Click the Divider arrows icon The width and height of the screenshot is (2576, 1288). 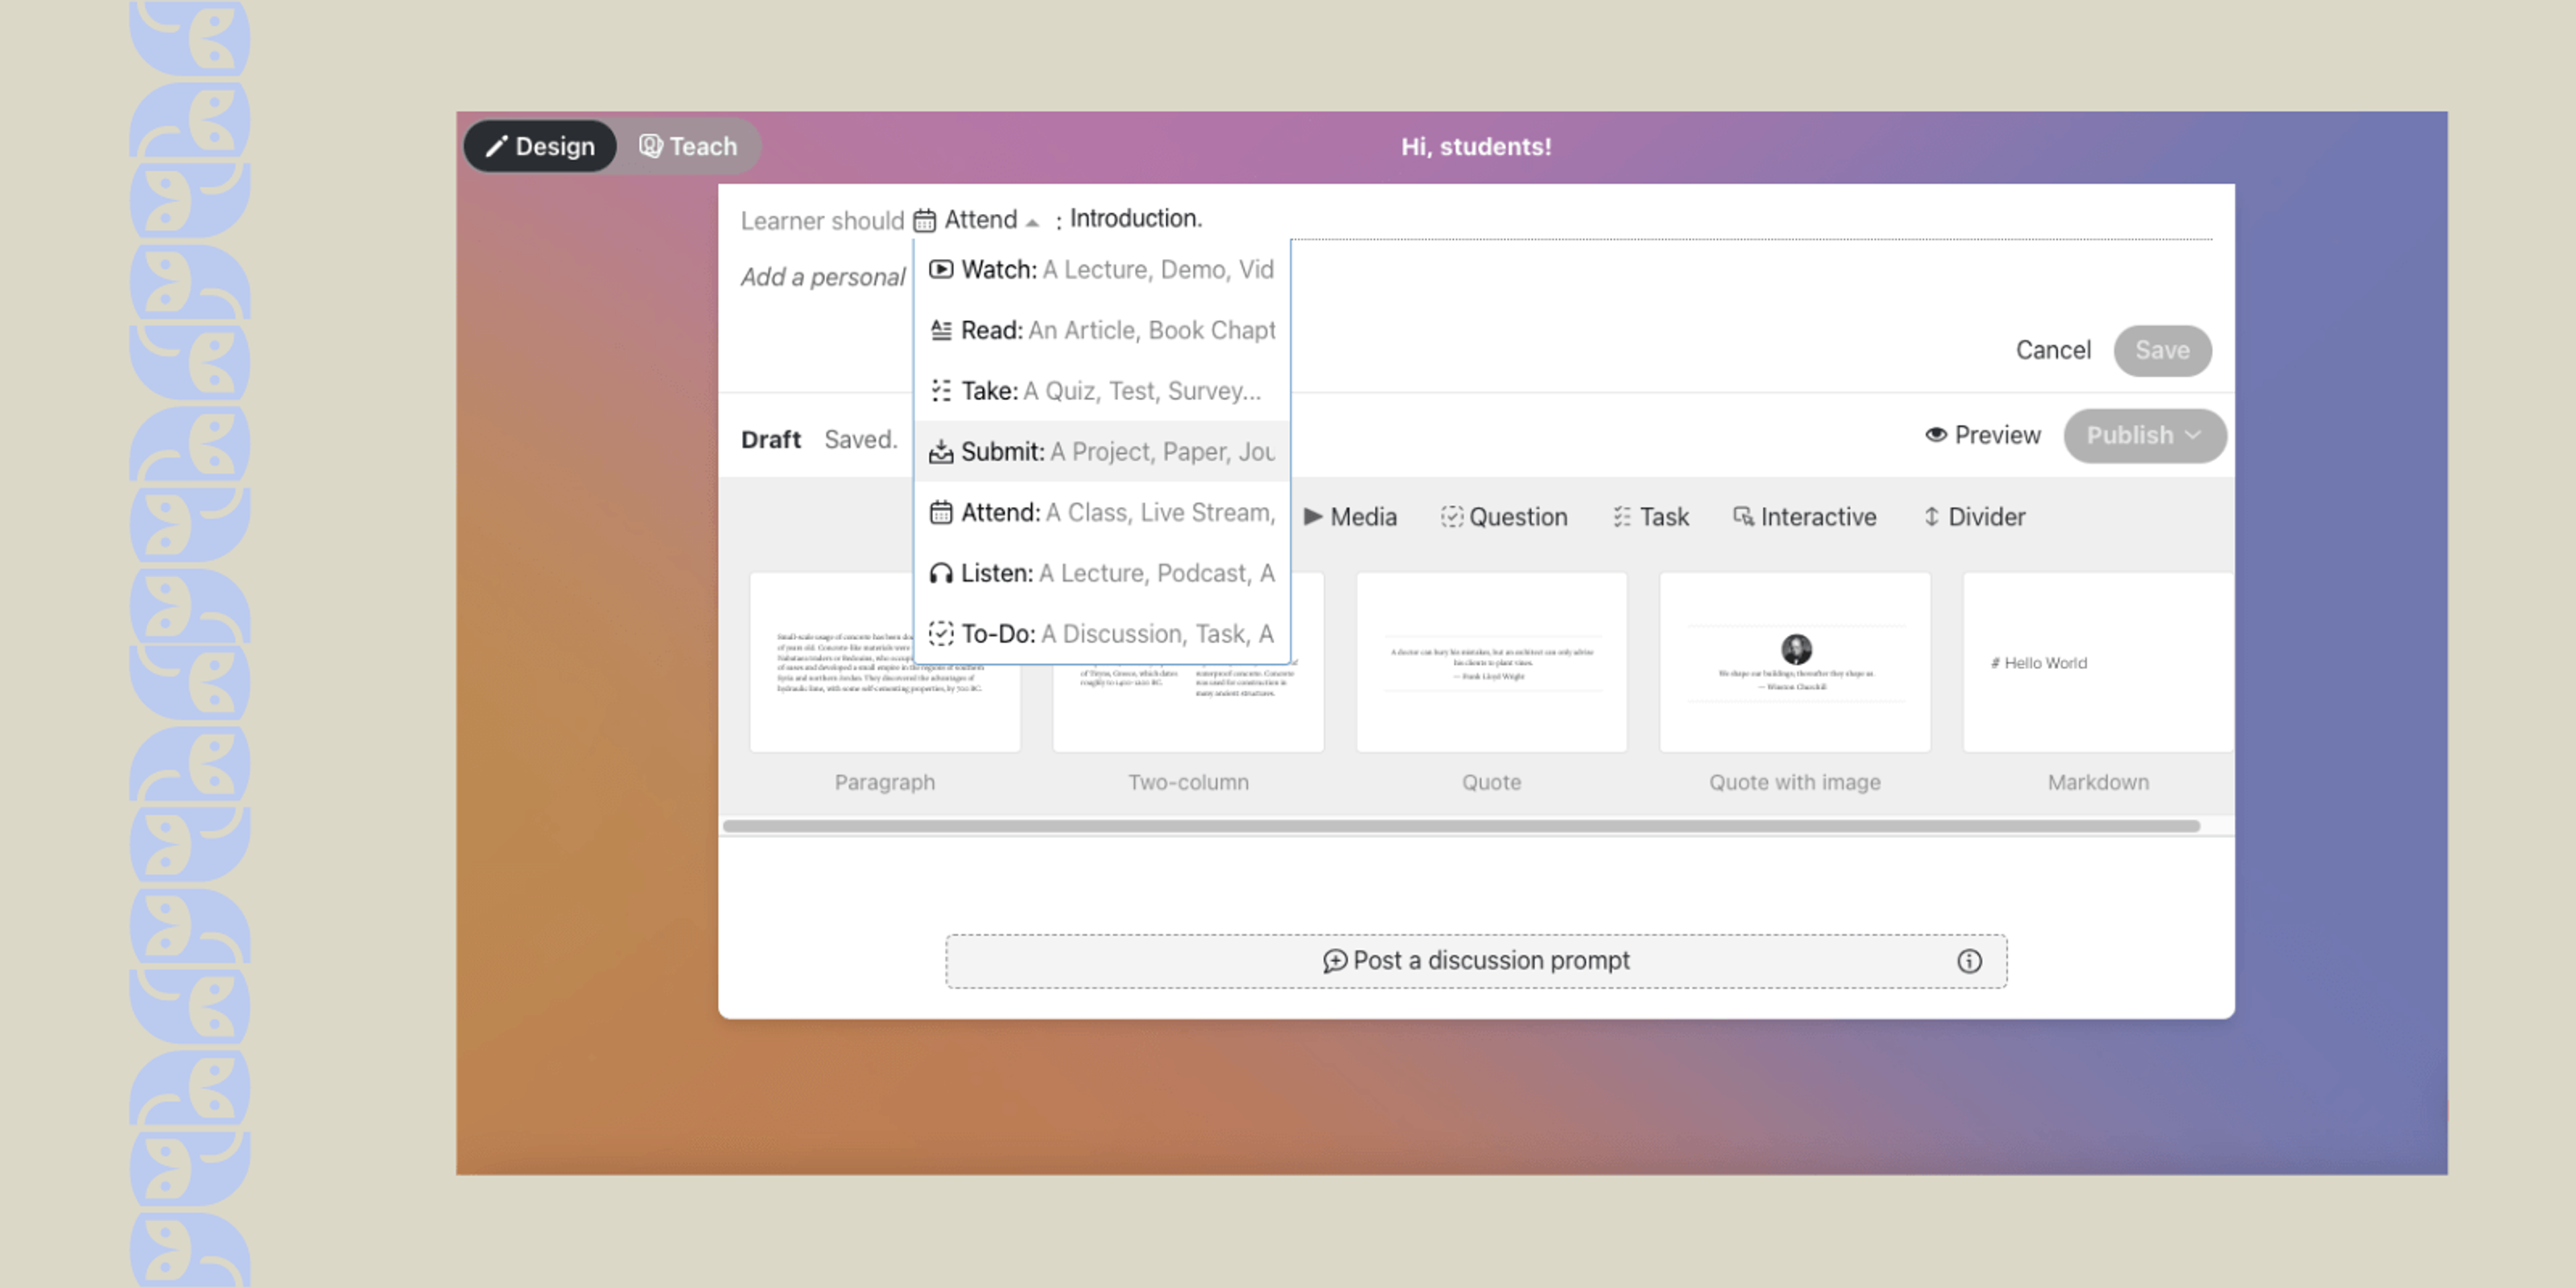tap(1931, 517)
